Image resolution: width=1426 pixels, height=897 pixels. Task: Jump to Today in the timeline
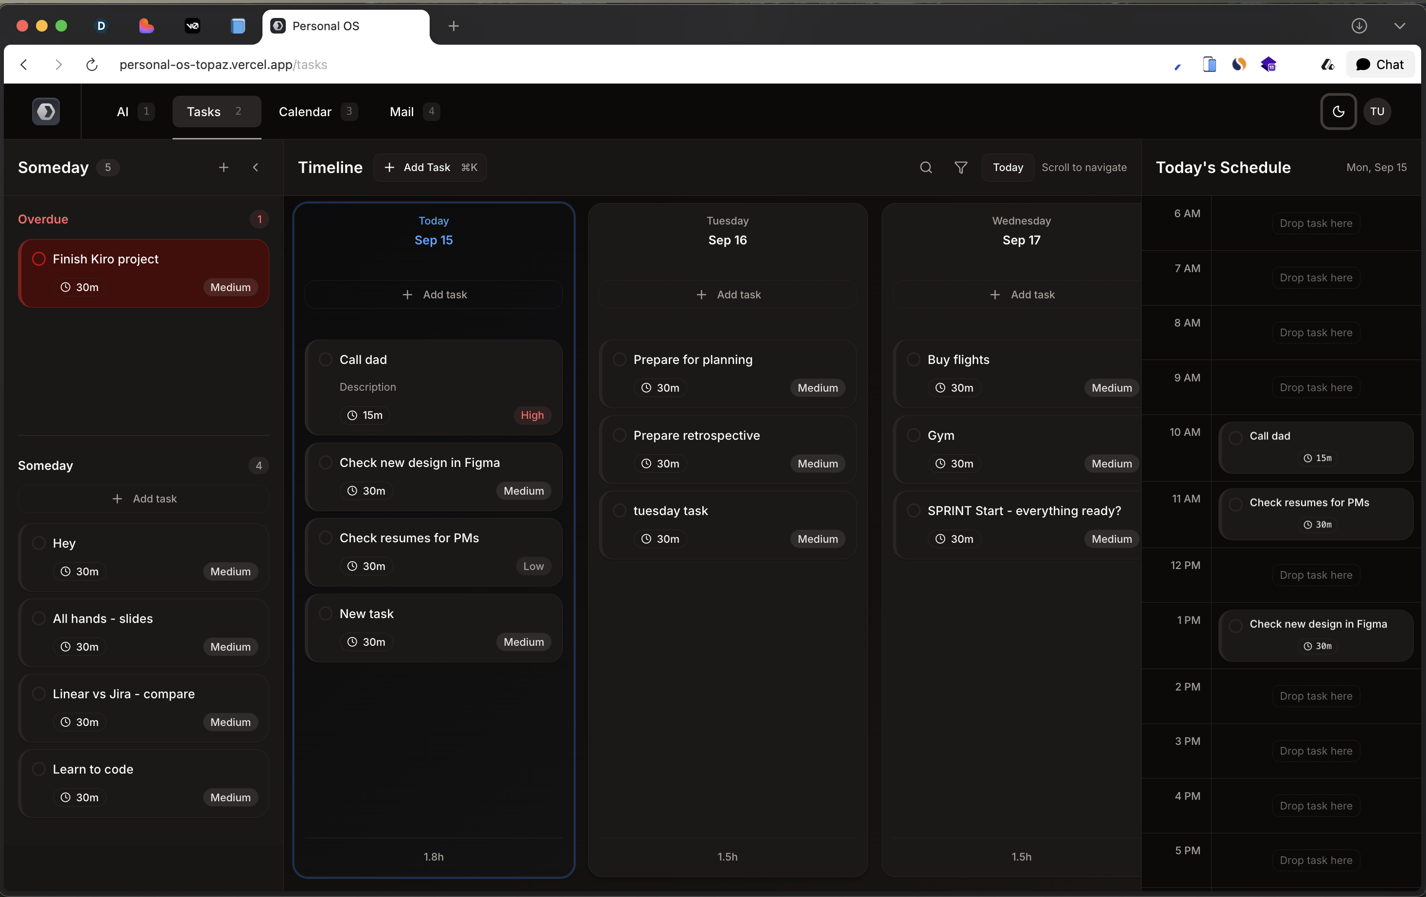coord(1008,168)
